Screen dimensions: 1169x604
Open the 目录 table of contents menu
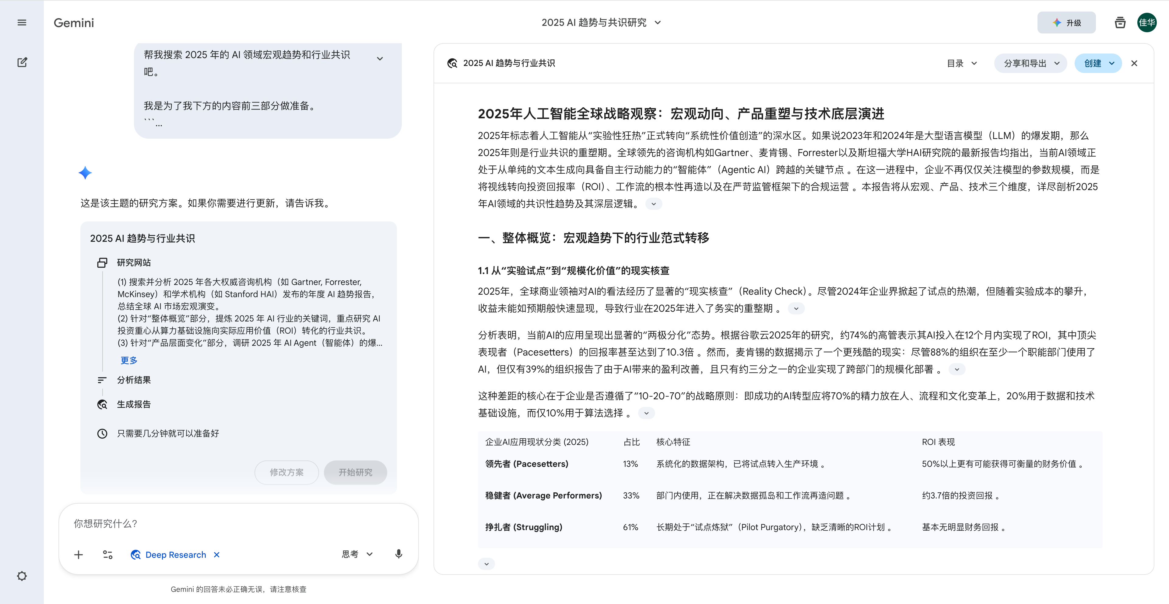tap(961, 64)
